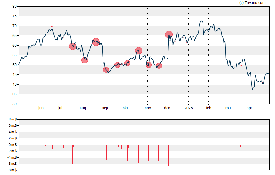
Task: Click the '65' price axis label
Action: tap(15, 36)
